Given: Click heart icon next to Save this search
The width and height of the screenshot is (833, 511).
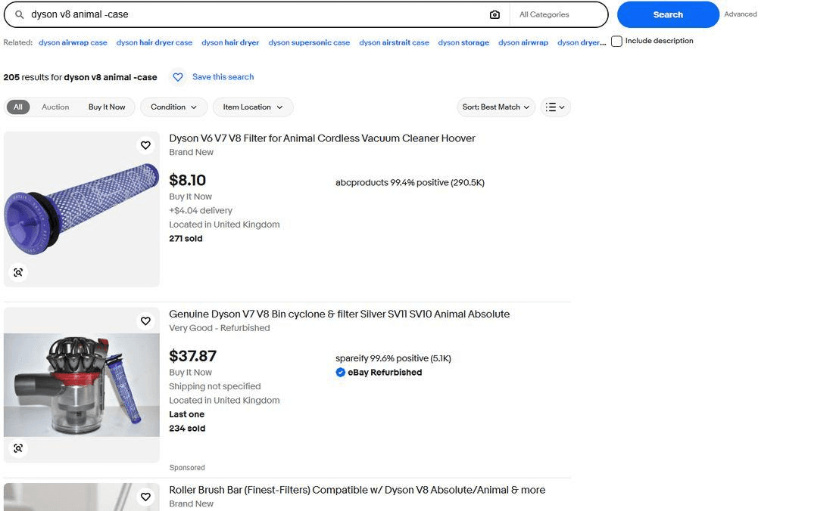Looking at the screenshot, I should (178, 77).
